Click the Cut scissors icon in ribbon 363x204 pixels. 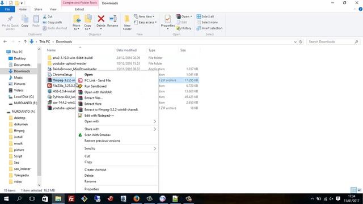(x=45, y=16)
